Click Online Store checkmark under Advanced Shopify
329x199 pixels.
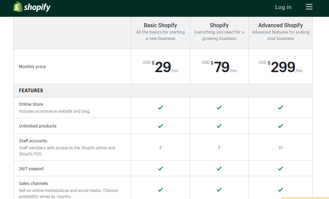[280, 107]
